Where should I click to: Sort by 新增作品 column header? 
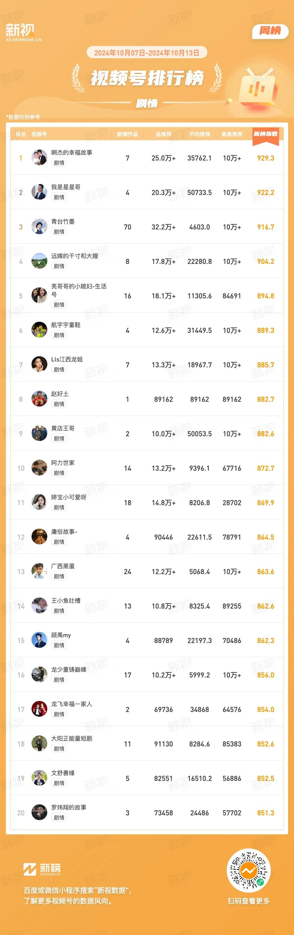pyautogui.click(x=127, y=134)
